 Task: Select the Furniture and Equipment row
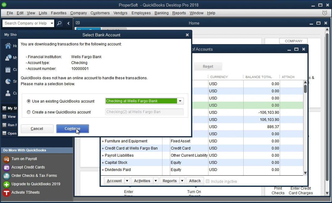202,141
